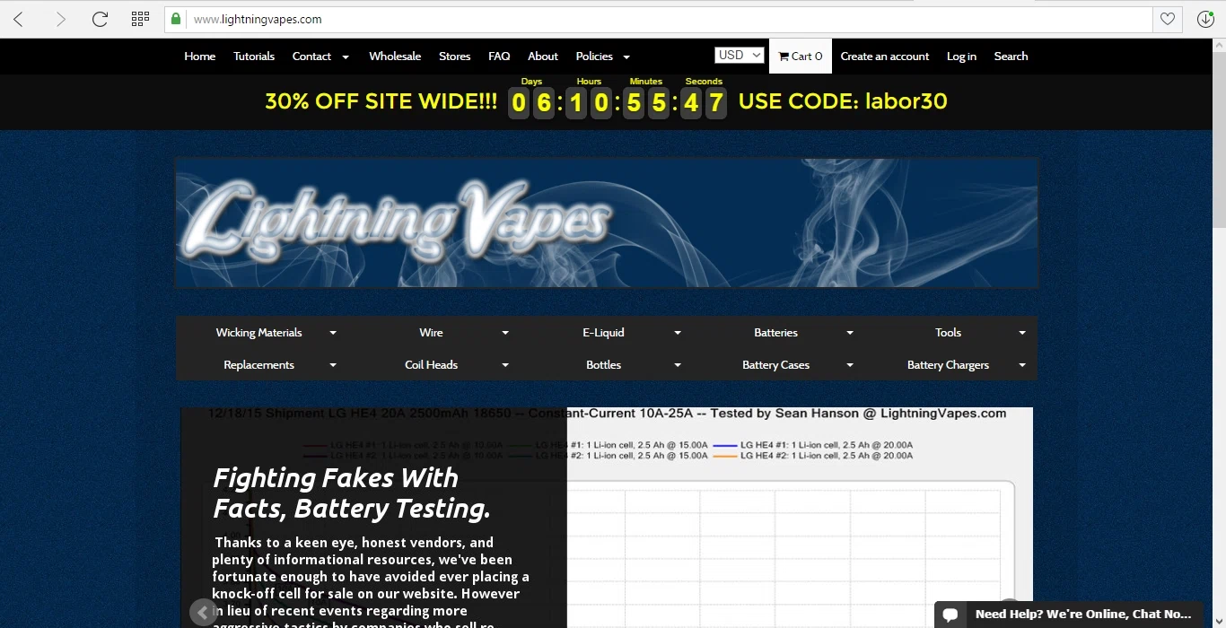Expand the Battery Chargers dropdown arrow
Viewport: 1226px width, 628px height.
tap(1022, 365)
